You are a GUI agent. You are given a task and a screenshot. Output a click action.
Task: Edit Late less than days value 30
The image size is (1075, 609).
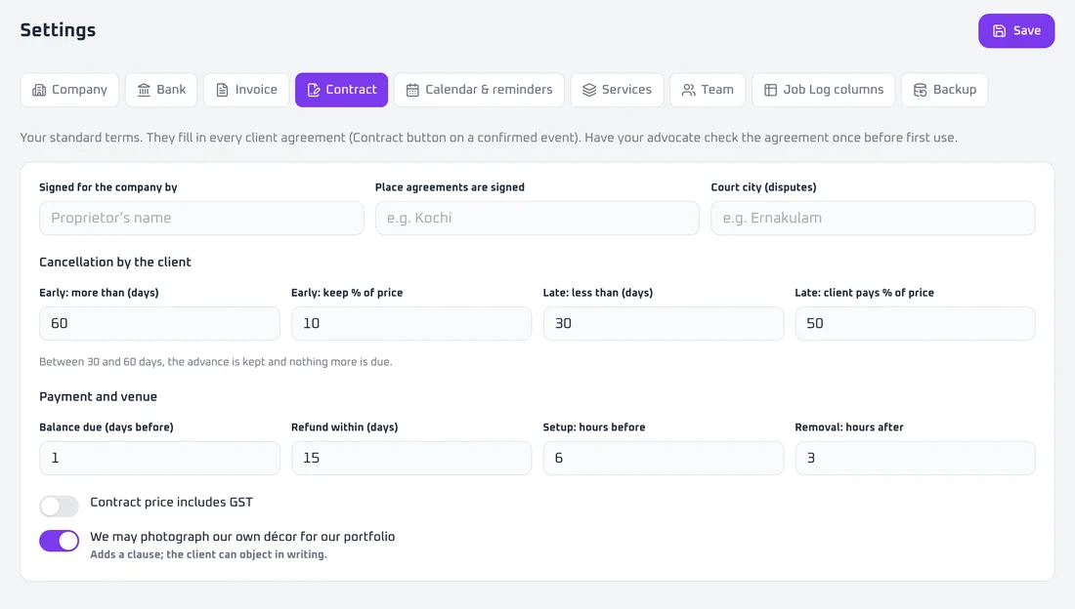tap(663, 323)
